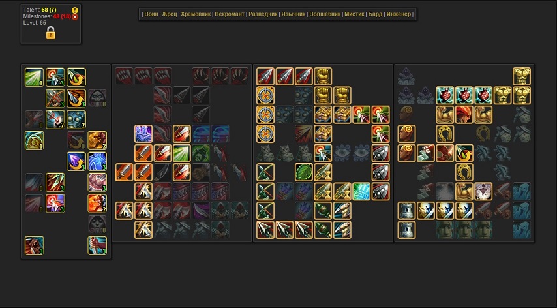Switch to the Волшебник class tab
Image resolution: width=557 pixels, height=308 pixels.
tap(325, 14)
